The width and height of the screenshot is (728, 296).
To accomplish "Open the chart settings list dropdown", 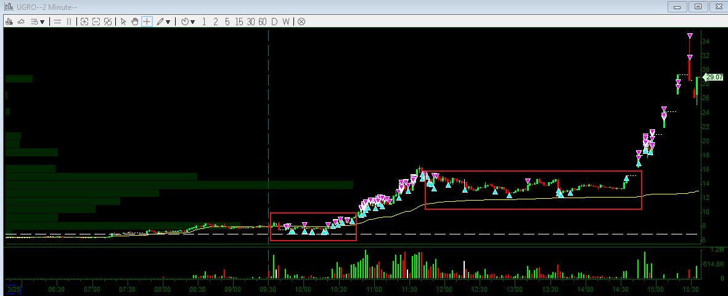I will click(x=37, y=22).
